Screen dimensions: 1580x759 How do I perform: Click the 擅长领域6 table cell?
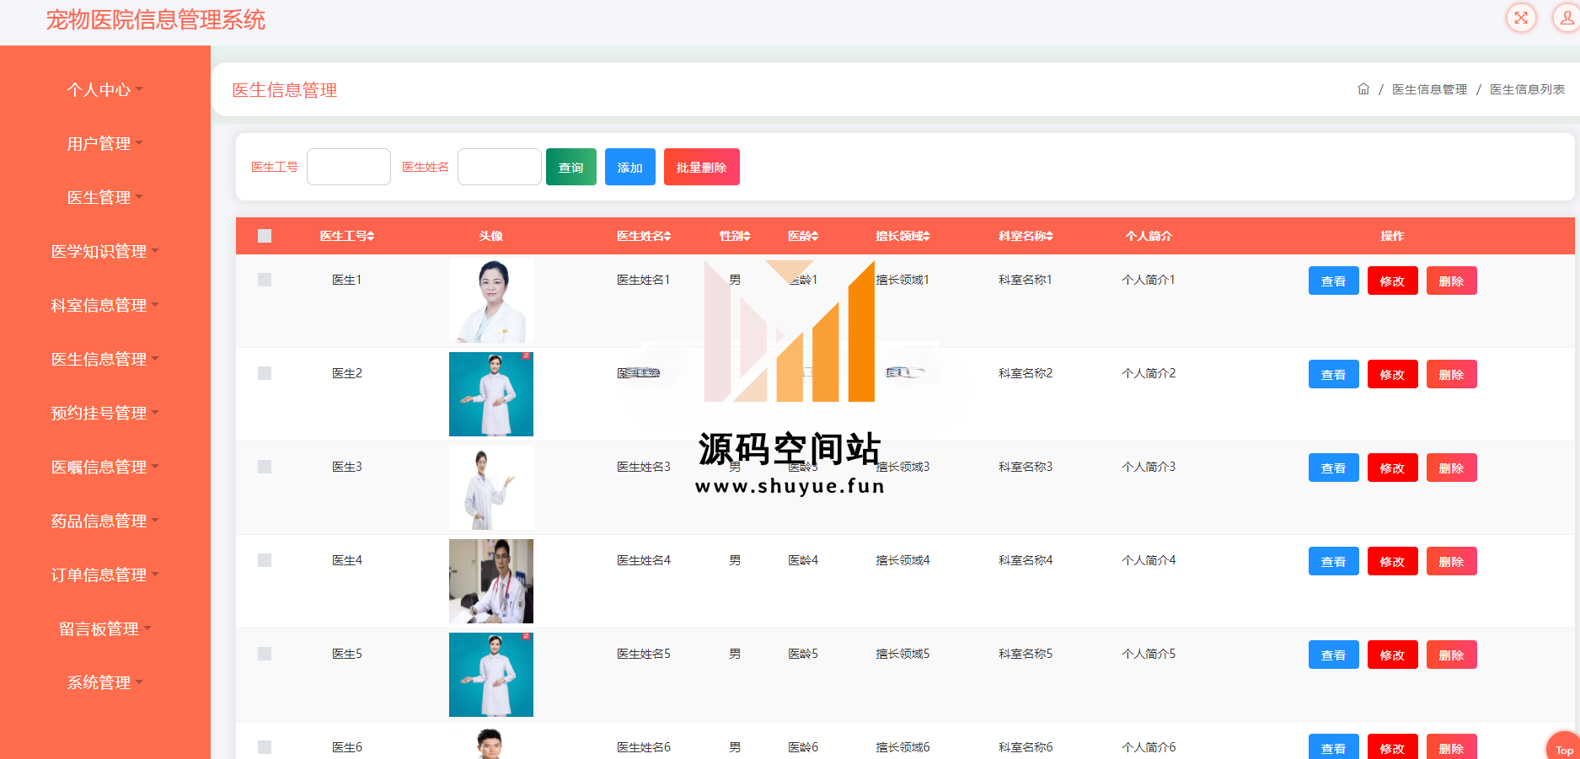click(x=902, y=747)
